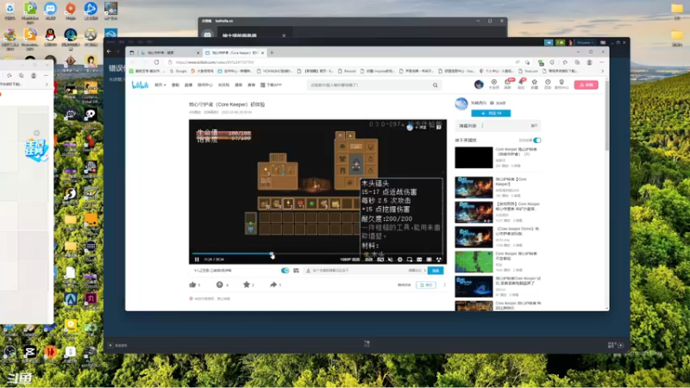Toggle the danmaku display switch below the video
Image resolution: width=690 pixels, height=388 pixels.
tap(285, 271)
